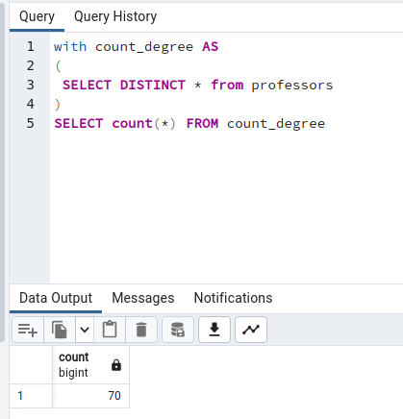Viewport: 403px width, 419px height.
Task: Copy selected data with Copy icon
Action: 60,330
